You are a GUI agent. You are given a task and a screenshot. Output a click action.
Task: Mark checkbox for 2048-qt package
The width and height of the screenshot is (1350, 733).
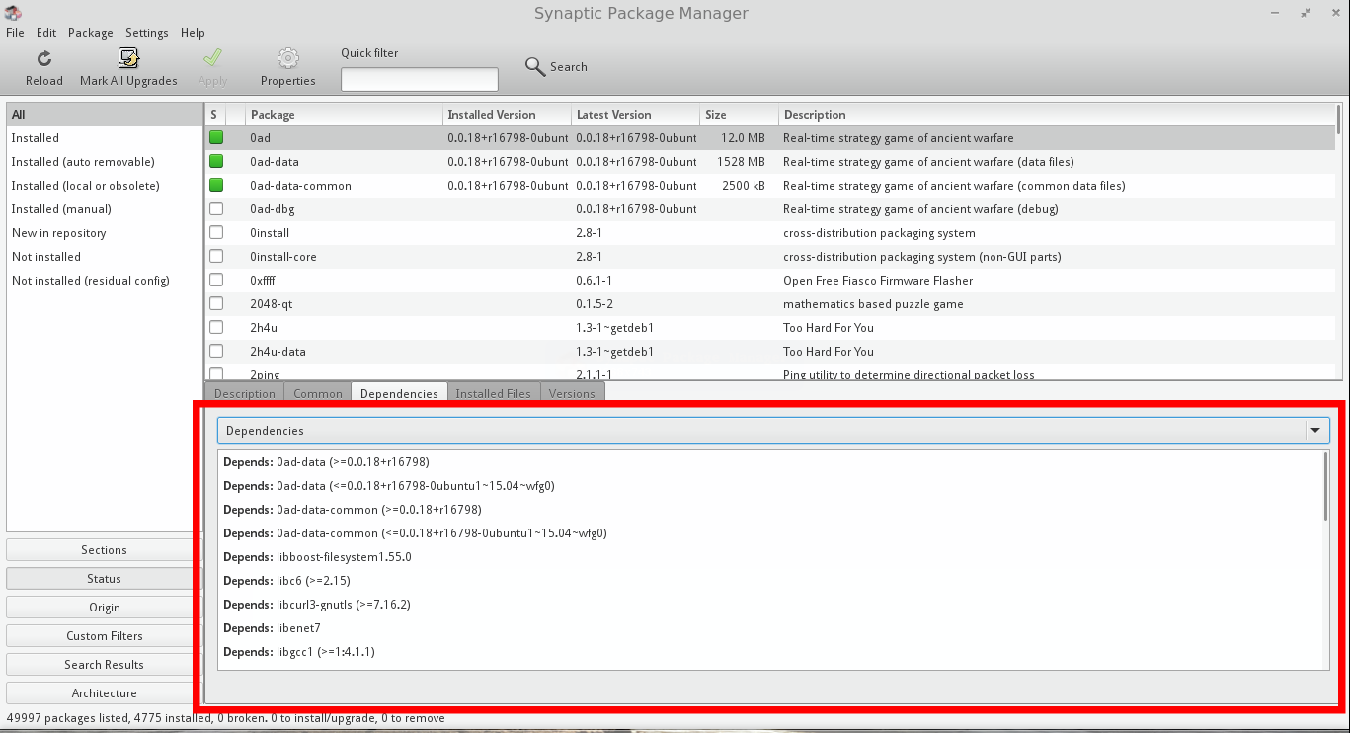(216, 304)
